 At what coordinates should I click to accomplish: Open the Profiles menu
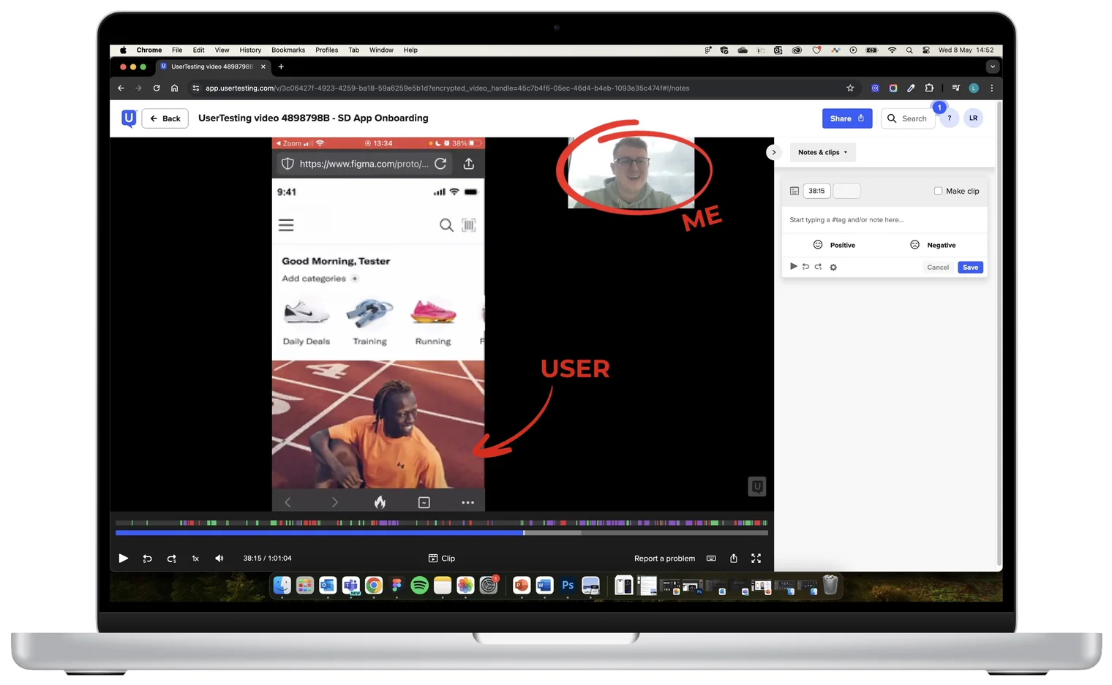point(326,50)
